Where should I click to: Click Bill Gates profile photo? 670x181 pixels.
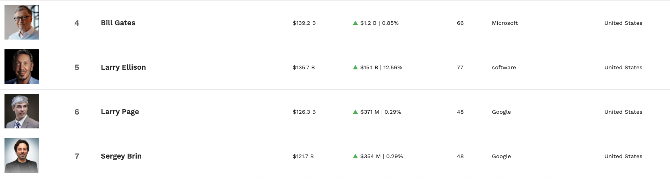click(x=22, y=22)
